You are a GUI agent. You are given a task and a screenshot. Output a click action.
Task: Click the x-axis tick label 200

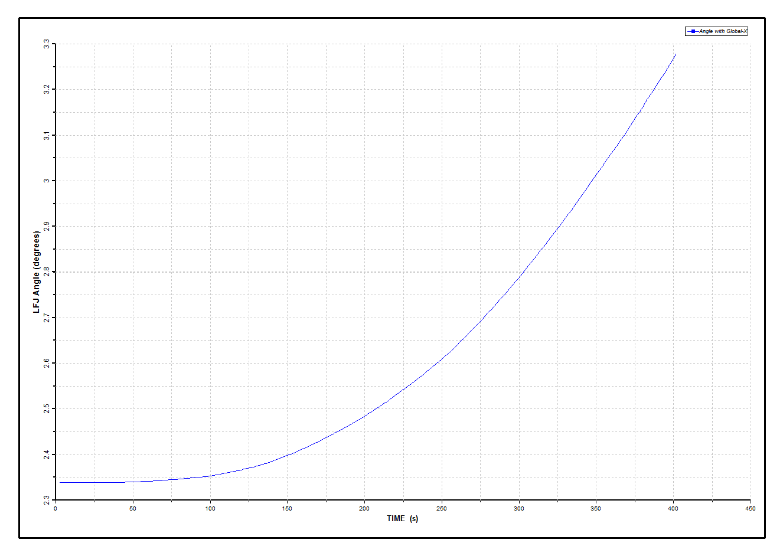(x=364, y=509)
